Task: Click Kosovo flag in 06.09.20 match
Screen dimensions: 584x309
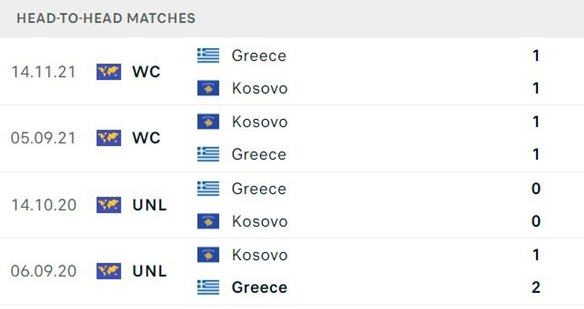Action: pyautogui.click(x=209, y=255)
